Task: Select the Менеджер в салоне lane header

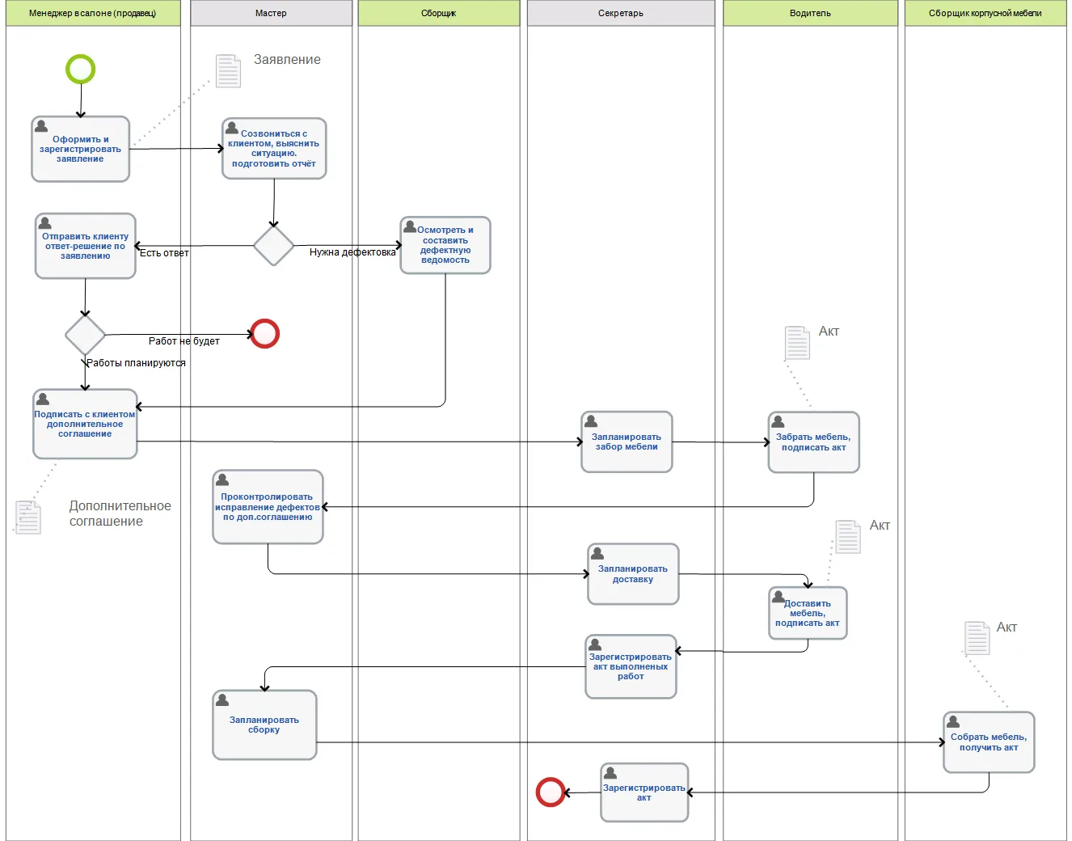Action: pos(93,13)
